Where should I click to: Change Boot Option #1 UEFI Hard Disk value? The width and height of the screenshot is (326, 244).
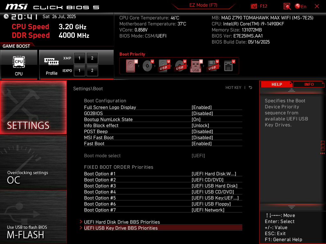(x=214, y=174)
